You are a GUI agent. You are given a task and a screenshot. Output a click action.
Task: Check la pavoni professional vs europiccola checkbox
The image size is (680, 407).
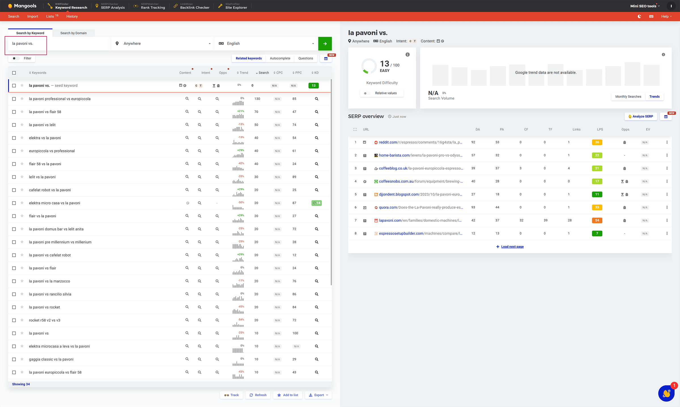[x=14, y=99]
